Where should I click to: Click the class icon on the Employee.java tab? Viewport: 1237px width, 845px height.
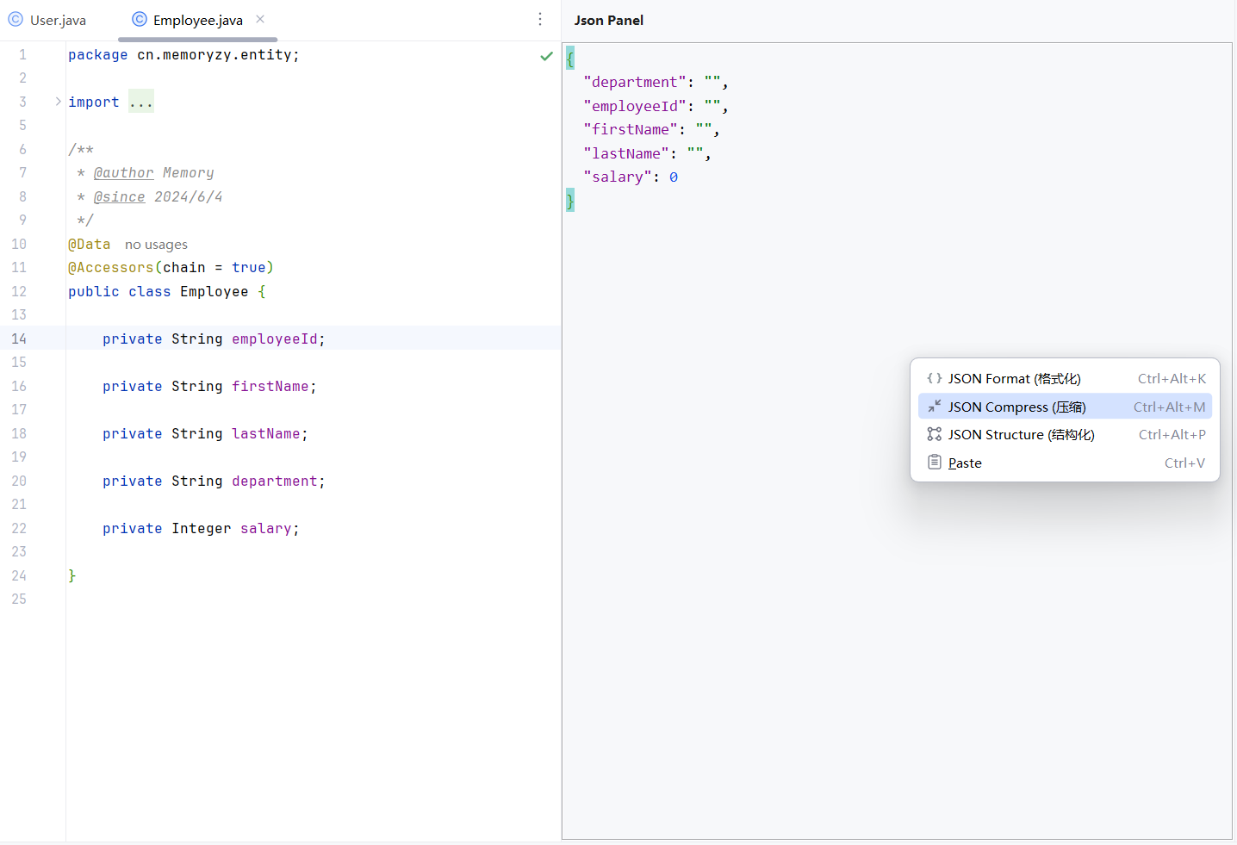[138, 19]
